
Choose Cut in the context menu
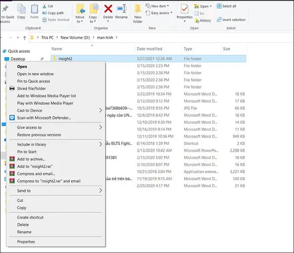click(x=20, y=200)
